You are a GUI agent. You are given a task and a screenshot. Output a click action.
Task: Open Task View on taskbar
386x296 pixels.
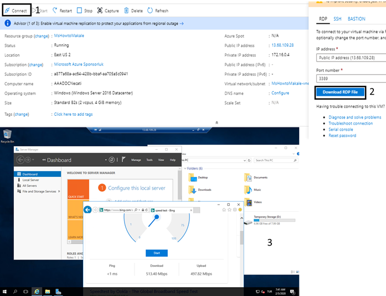25,292
